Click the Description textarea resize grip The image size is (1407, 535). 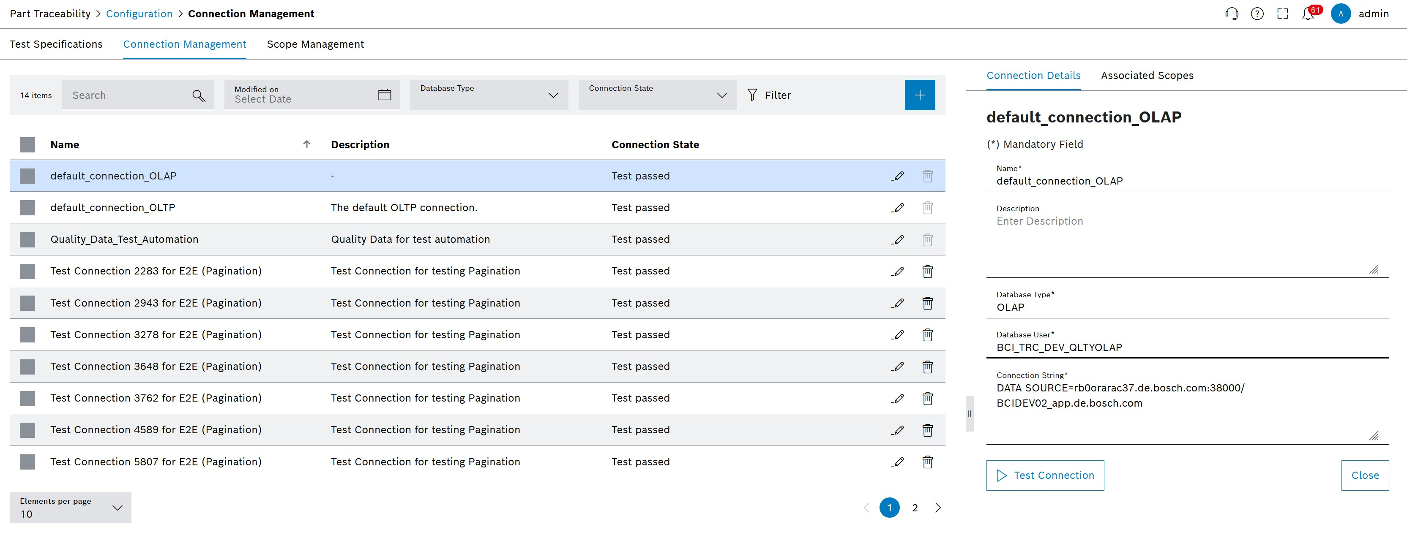click(x=1374, y=269)
